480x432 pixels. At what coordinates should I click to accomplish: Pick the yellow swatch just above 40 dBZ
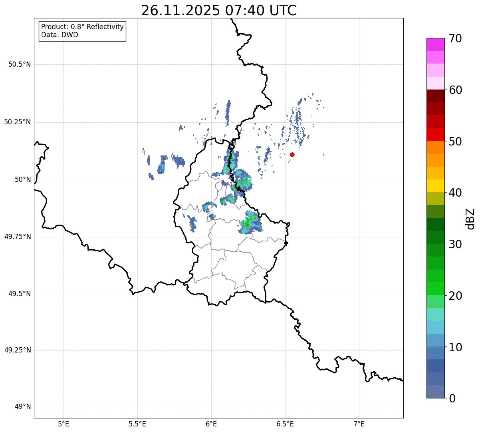click(435, 186)
